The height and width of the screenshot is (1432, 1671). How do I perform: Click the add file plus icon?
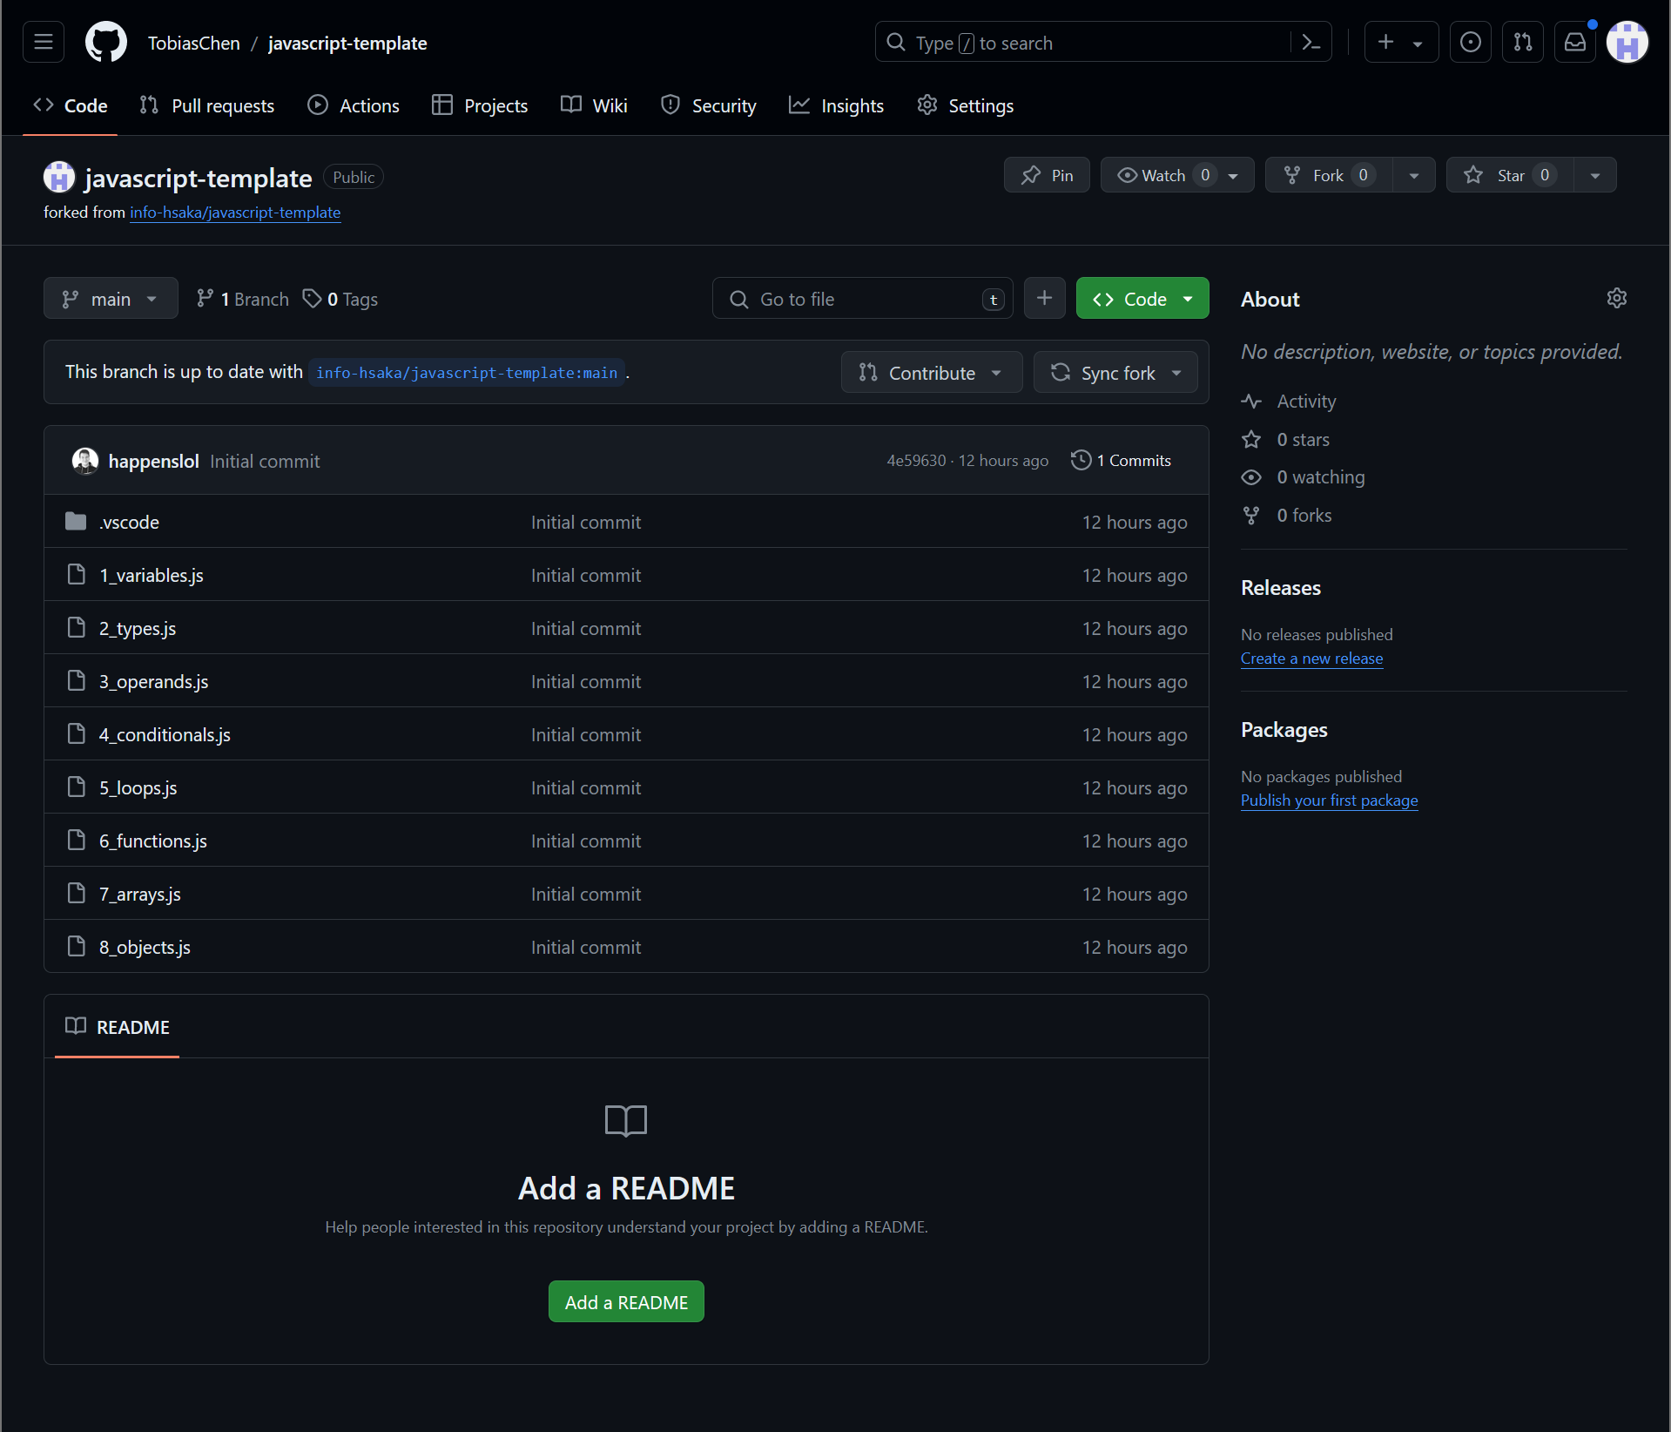pos(1044,299)
